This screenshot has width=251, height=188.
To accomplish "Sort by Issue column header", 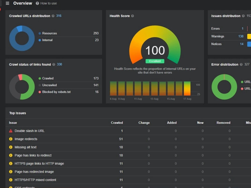I will [13, 123].
